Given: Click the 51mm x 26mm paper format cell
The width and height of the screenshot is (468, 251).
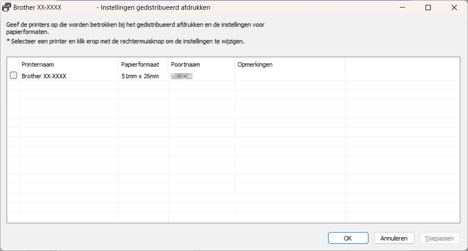Looking at the screenshot, I should 140,76.
